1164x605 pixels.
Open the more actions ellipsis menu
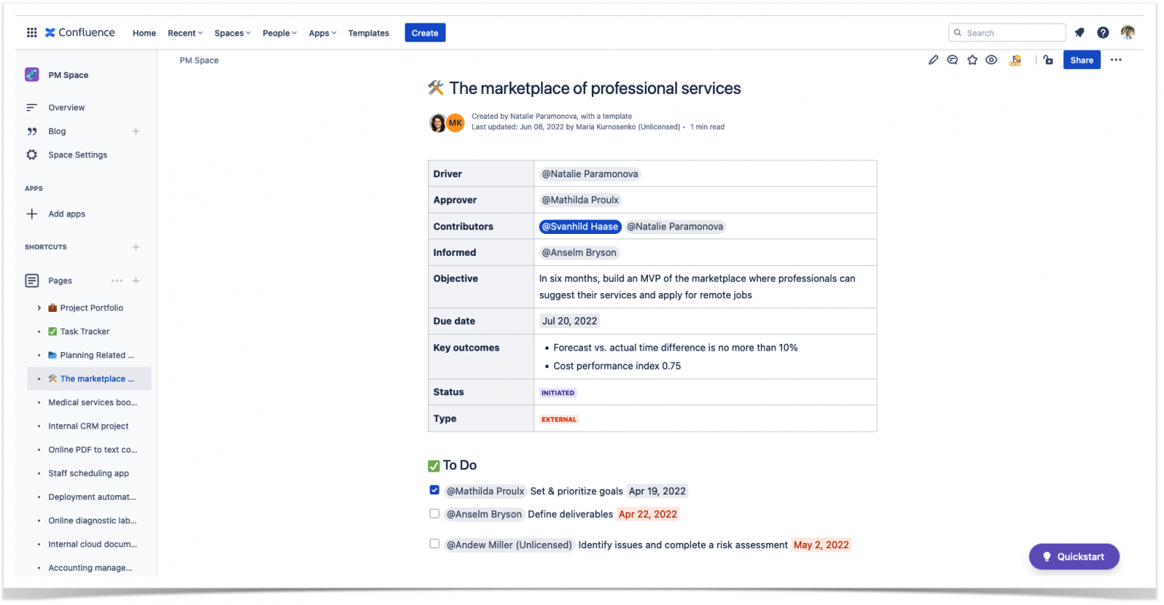tap(1115, 60)
